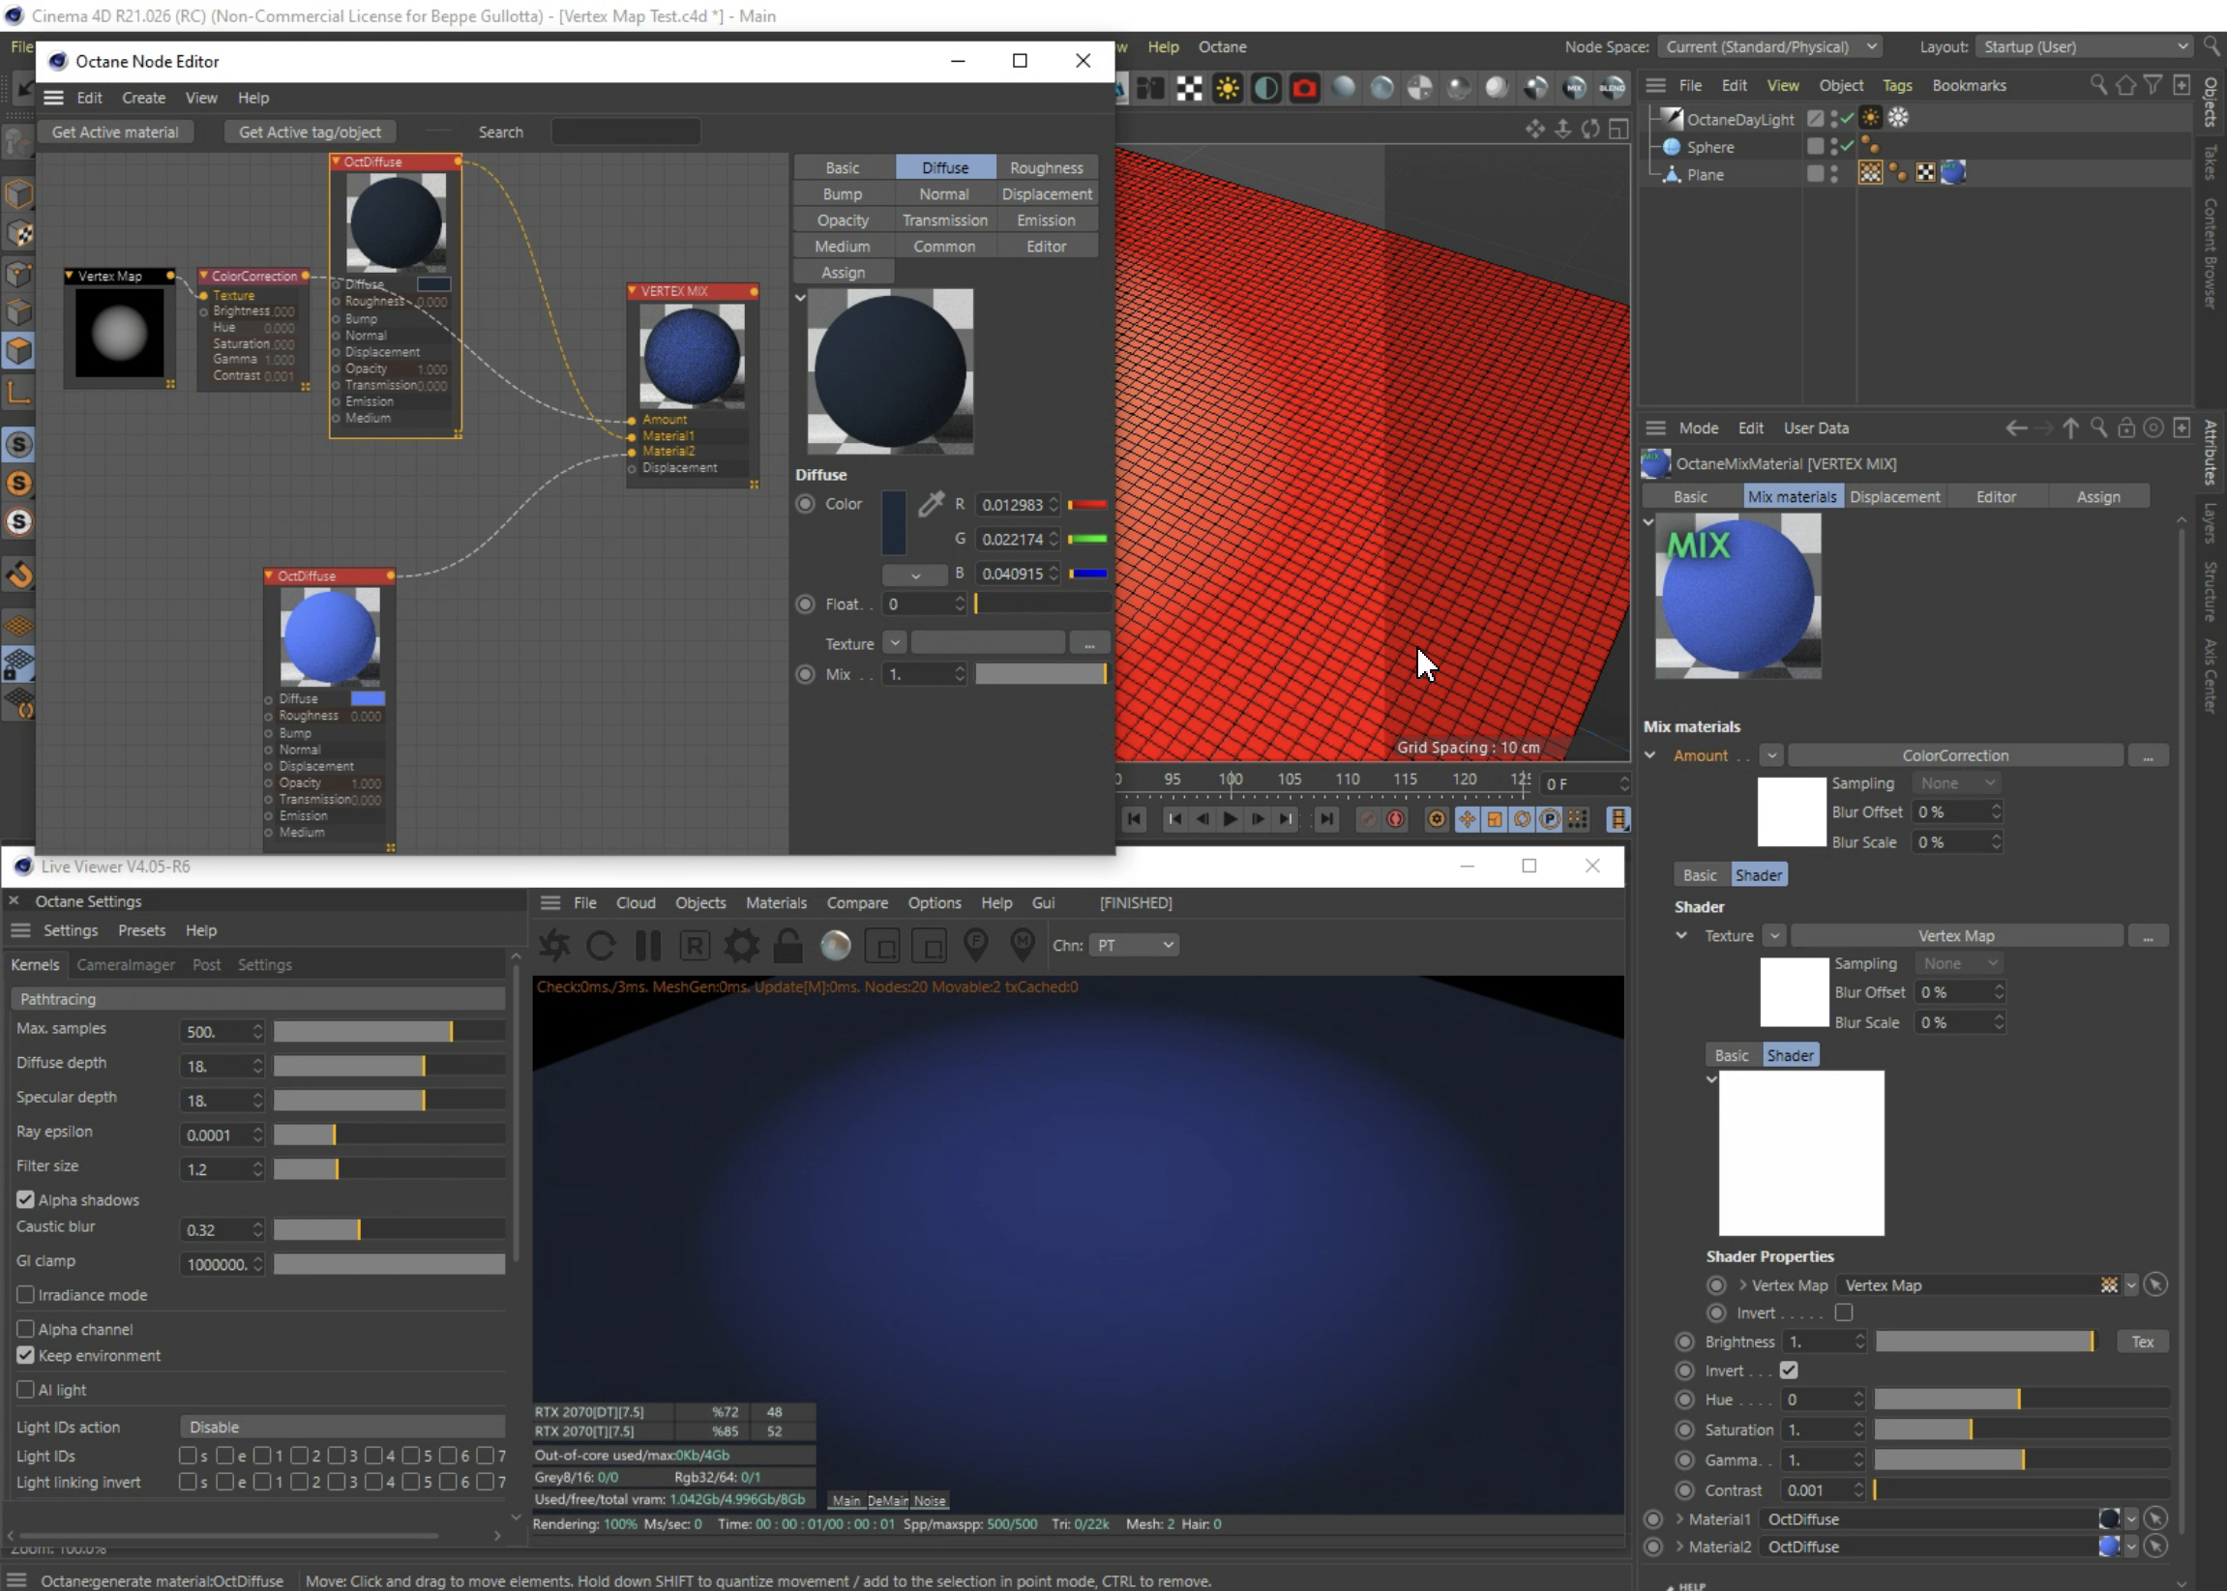The image size is (2227, 1591).
Task: Switch to the Roughness material tab
Action: 1046,167
